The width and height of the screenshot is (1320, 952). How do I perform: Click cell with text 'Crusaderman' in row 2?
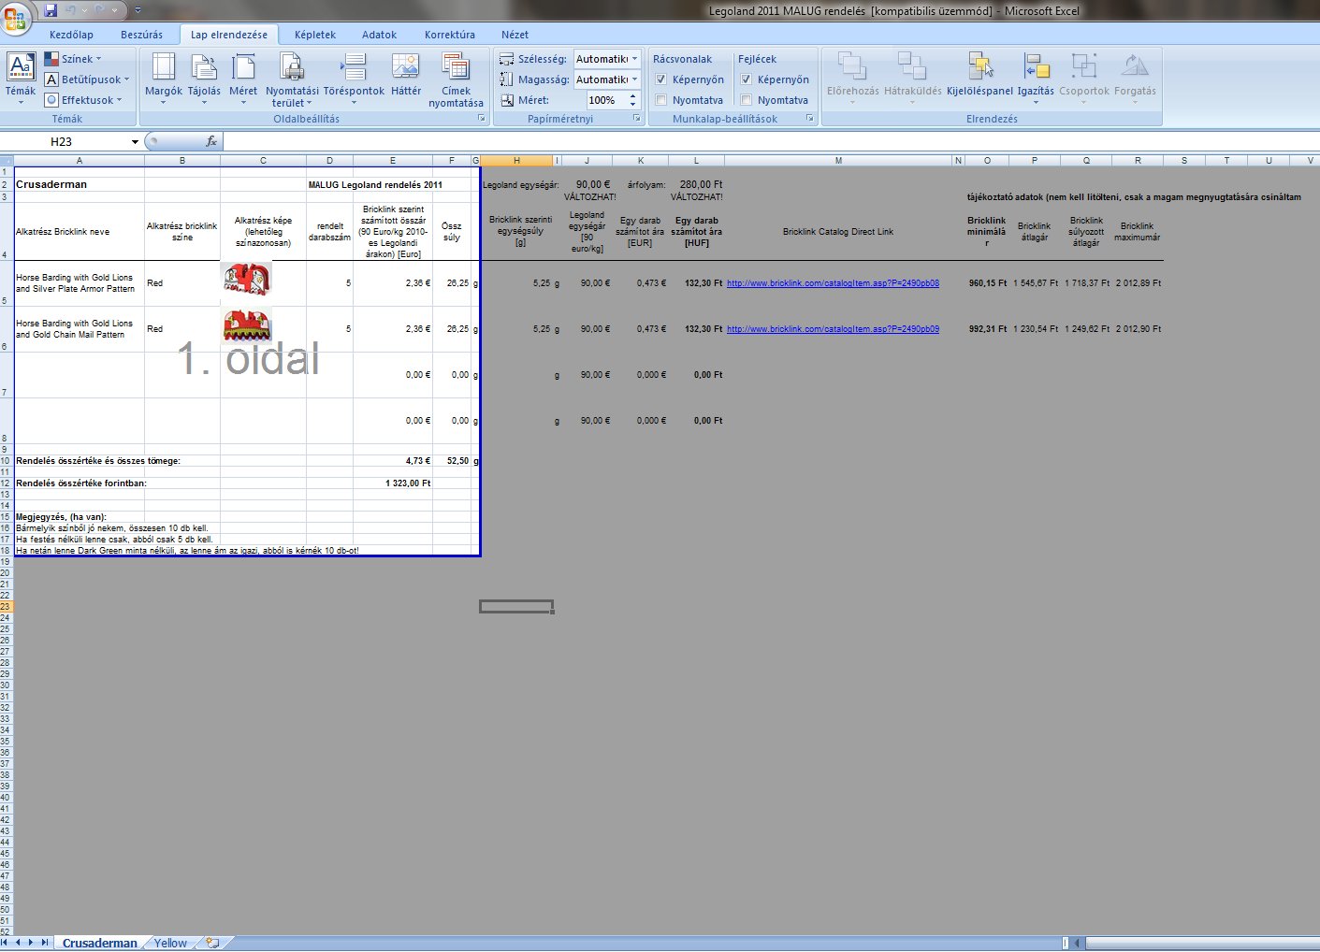pos(80,184)
